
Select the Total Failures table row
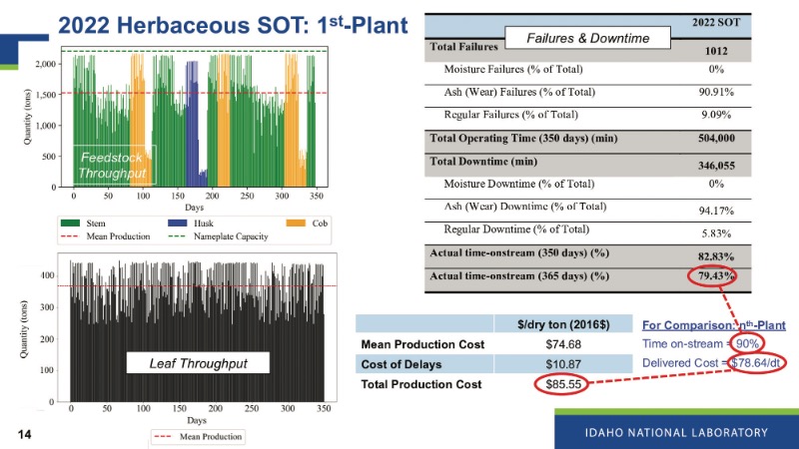pos(586,48)
